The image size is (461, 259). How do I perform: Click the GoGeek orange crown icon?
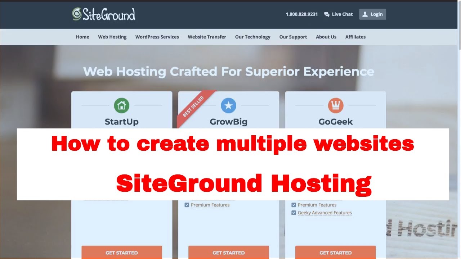coord(336,105)
